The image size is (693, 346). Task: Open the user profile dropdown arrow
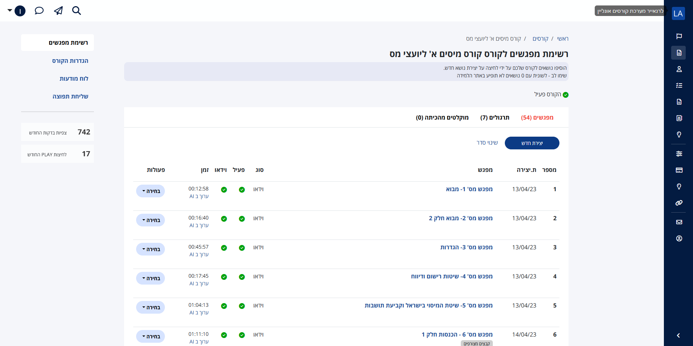(x=10, y=11)
